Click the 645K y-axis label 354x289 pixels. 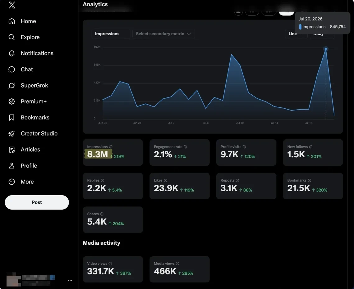tap(97, 65)
